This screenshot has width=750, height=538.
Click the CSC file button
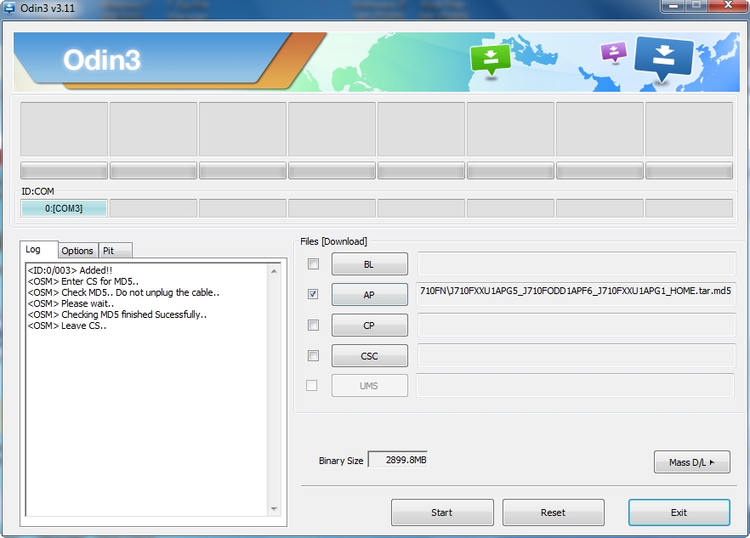370,356
